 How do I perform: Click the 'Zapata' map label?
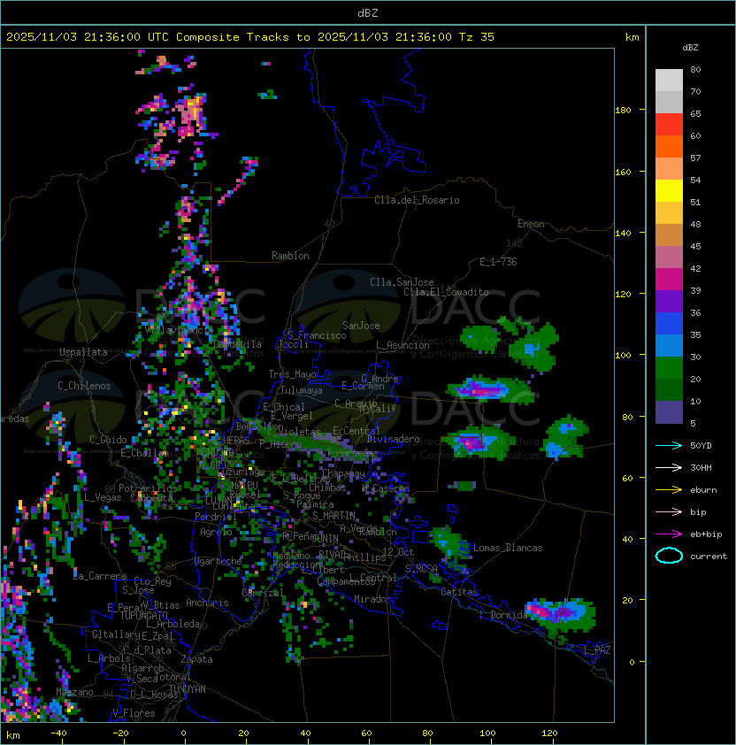point(196,659)
